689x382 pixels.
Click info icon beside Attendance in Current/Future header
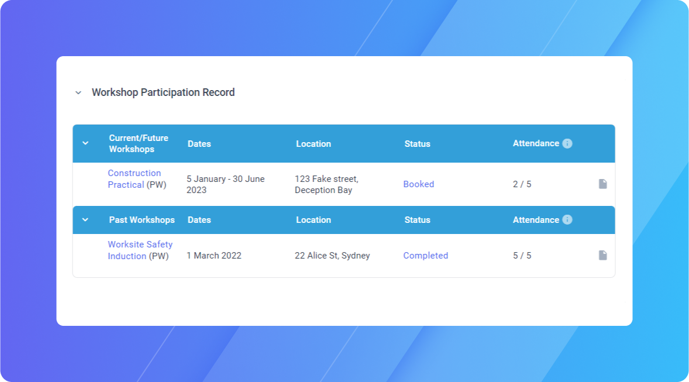[x=567, y=143]
